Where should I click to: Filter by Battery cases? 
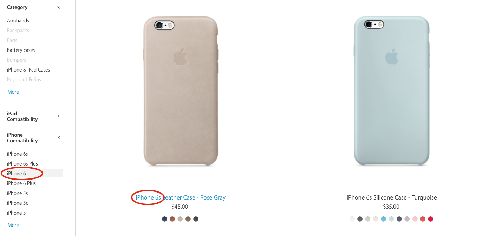(x=21, y=50)
